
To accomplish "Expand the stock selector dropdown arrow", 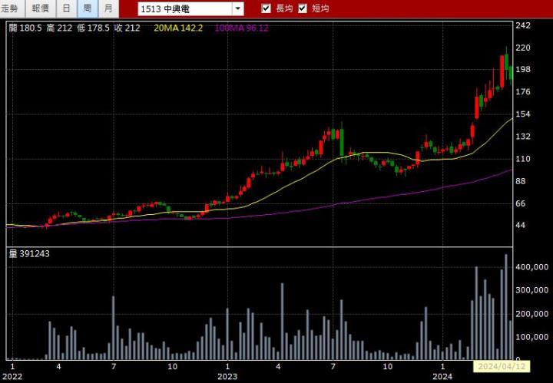I will click(x=238, y=8).
